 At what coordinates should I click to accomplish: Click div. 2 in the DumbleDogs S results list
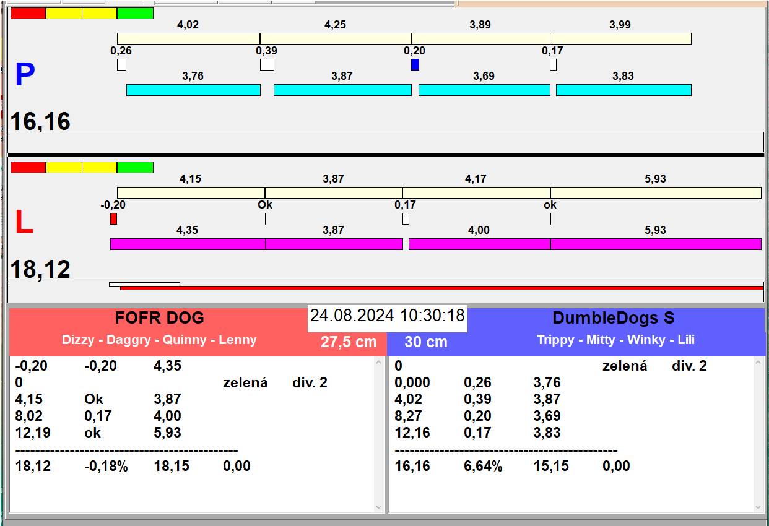(x=689, y=366)
